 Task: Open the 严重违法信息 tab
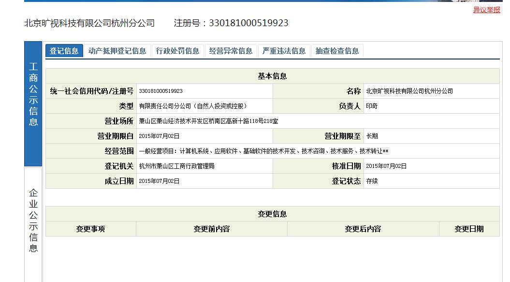pyautogui.click(x=284, y=50)
